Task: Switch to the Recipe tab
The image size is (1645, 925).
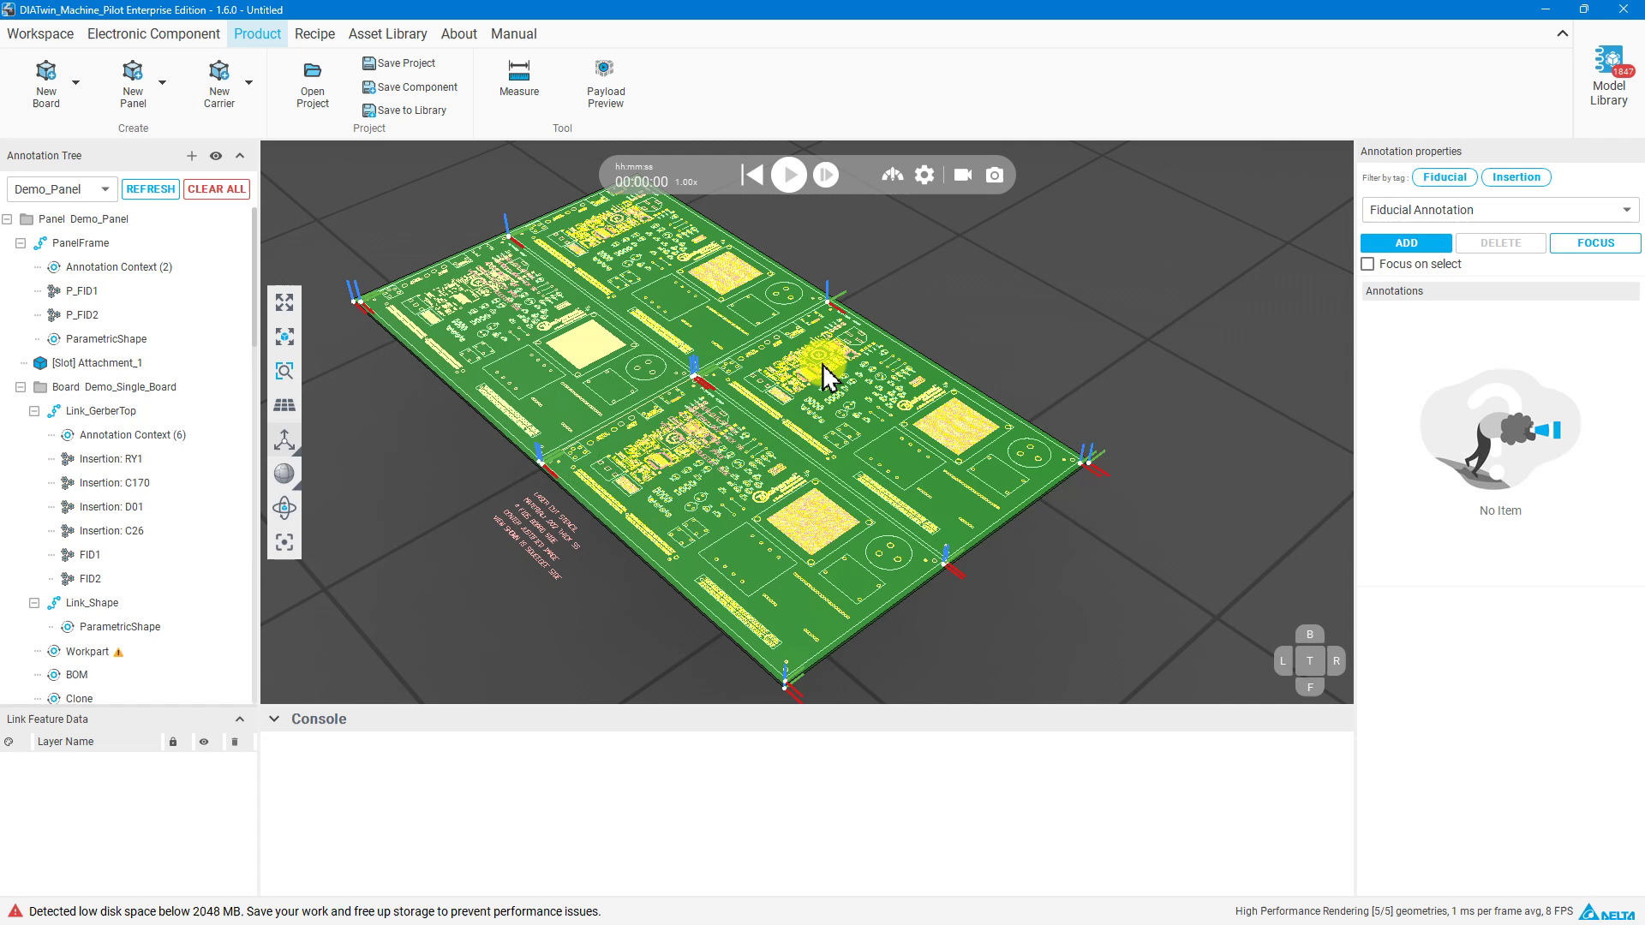Action: [x=314, y=34]
